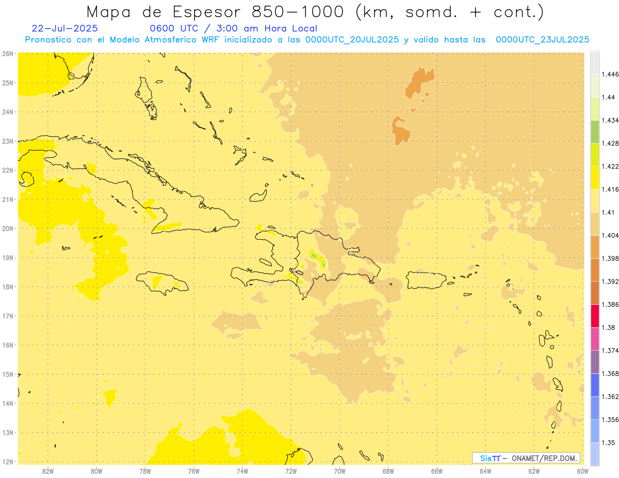Click the yellow-green 1.422–1.428 legend swatch

pos(595,155)
